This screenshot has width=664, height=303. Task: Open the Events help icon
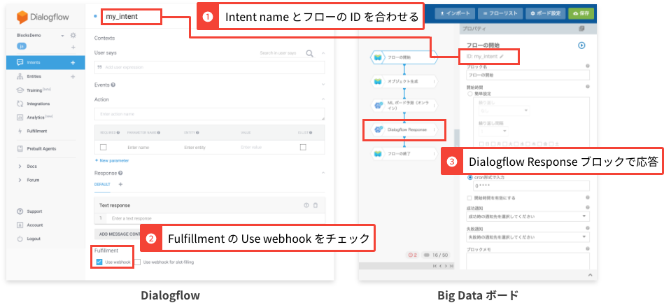[x=113, y=85]
